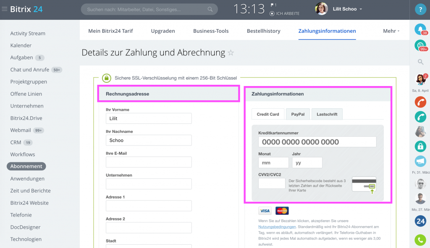Click the flag icon beside the clock

(x=272, y=5)
